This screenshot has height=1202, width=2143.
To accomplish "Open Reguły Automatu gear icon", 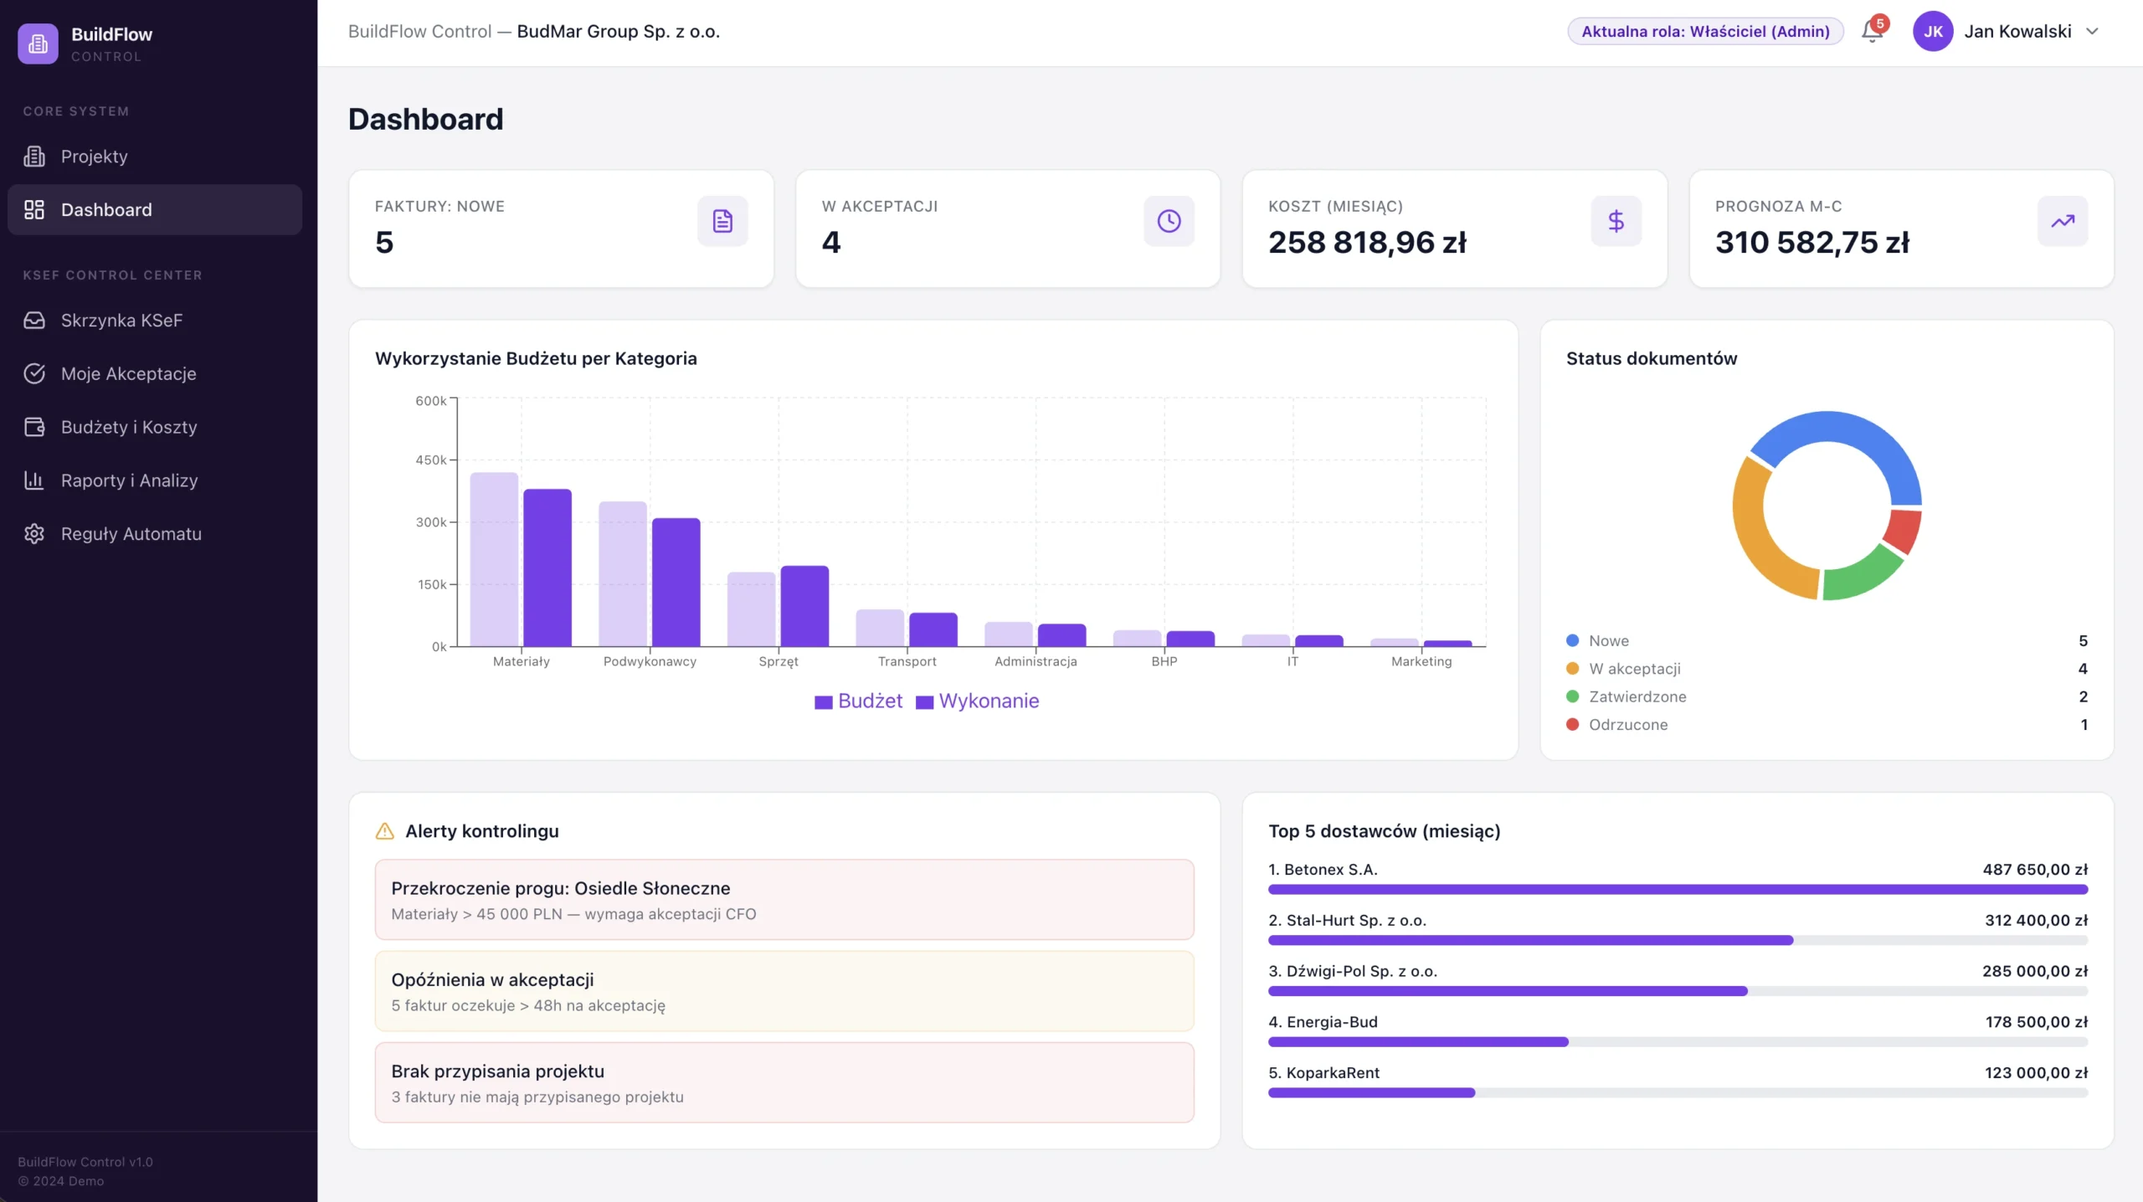I will pos(34,534).
